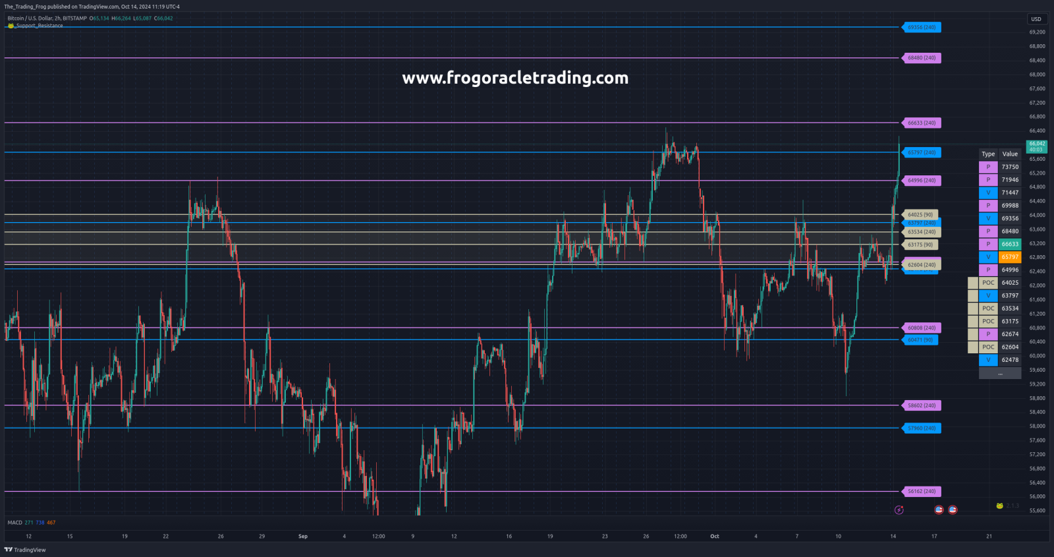Click the 62478 value cell in table
This screenshot has height=557, width=1054.
[x=1010, y=360]
